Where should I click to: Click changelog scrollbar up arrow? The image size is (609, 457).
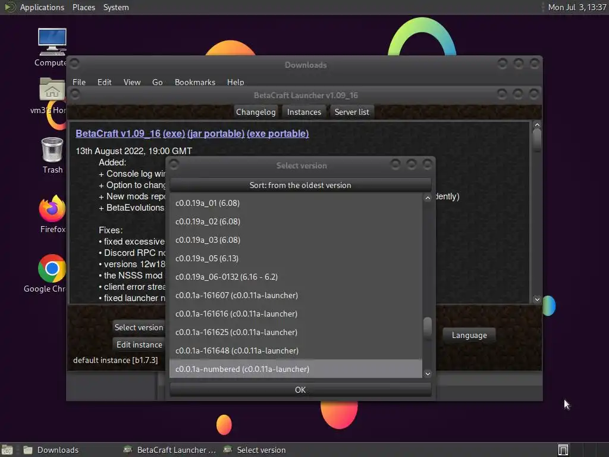[537, 125]
